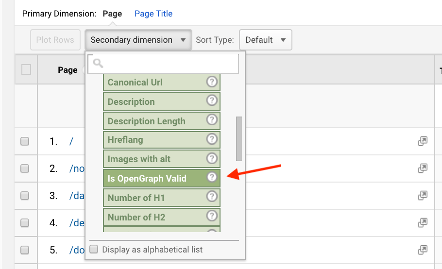This screenshot has width=442, height=269.
Task: Select Images with alt dimension
Action: point(162,159)
